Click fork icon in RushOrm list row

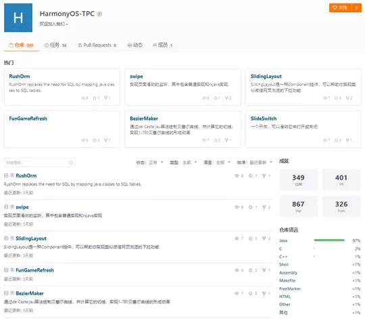coord(264,175)
